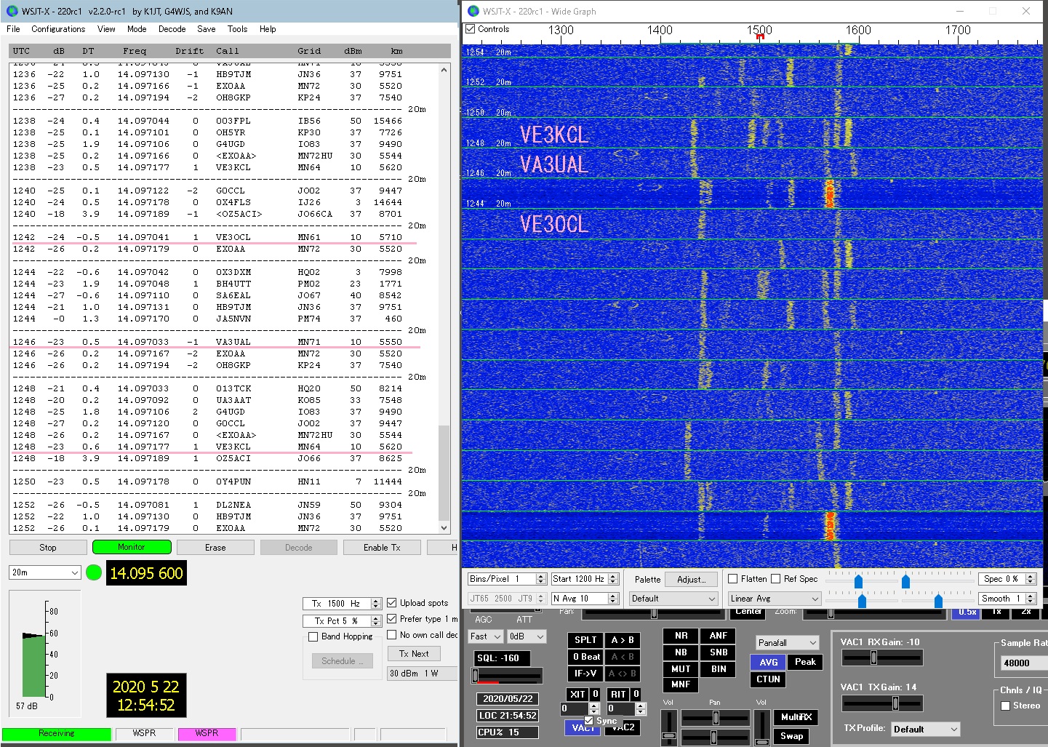Open the TX Profile Default dropdown
Image resolution: width=1048 pixels, height=747 pixels.
(x=926, y=729)
